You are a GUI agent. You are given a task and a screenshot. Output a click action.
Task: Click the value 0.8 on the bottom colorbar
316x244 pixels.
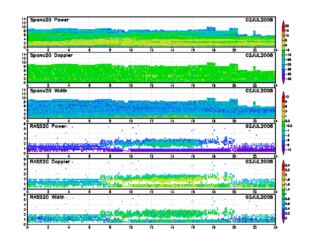click(288, 199)
